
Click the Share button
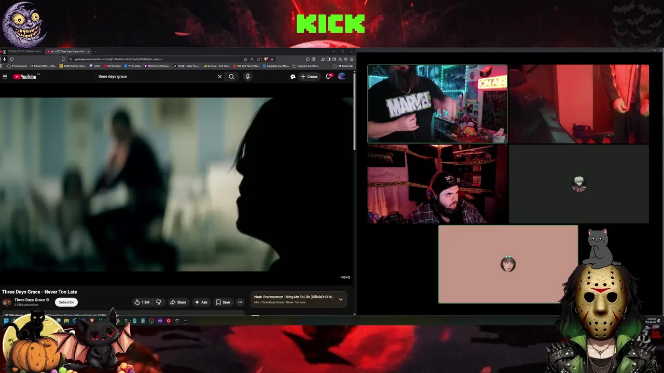point(178,302)
